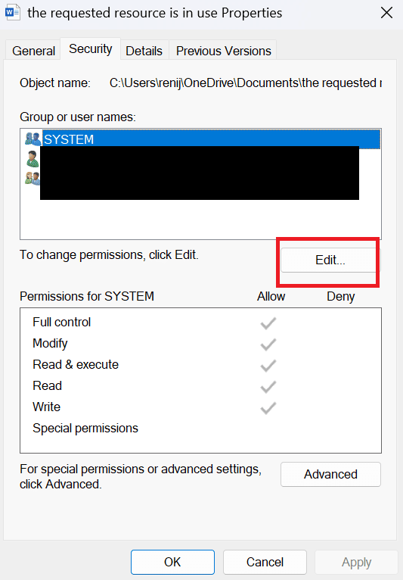Switch to the General tab
This screenshot has height=580, width=403.
point(33,51)
